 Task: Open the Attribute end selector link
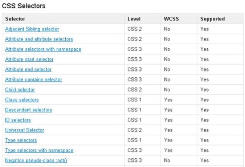[28, 70]
